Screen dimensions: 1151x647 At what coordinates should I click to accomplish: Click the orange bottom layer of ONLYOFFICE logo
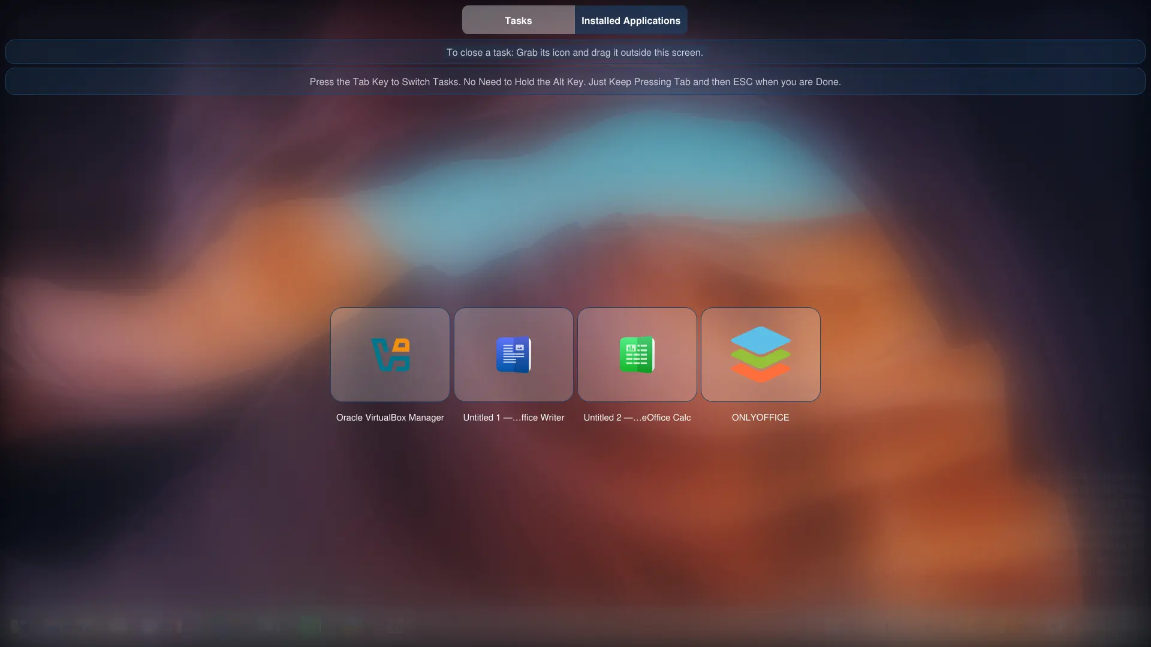tap(760, 376)
